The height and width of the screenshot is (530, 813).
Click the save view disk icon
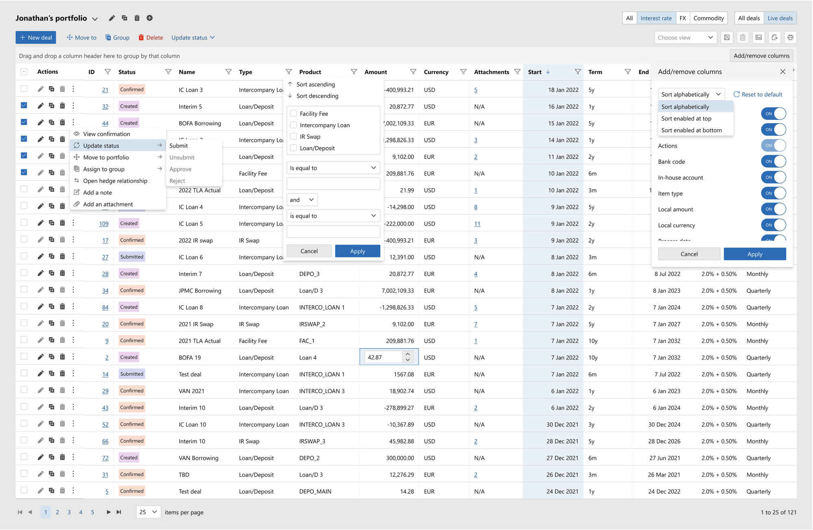(727, 37)
